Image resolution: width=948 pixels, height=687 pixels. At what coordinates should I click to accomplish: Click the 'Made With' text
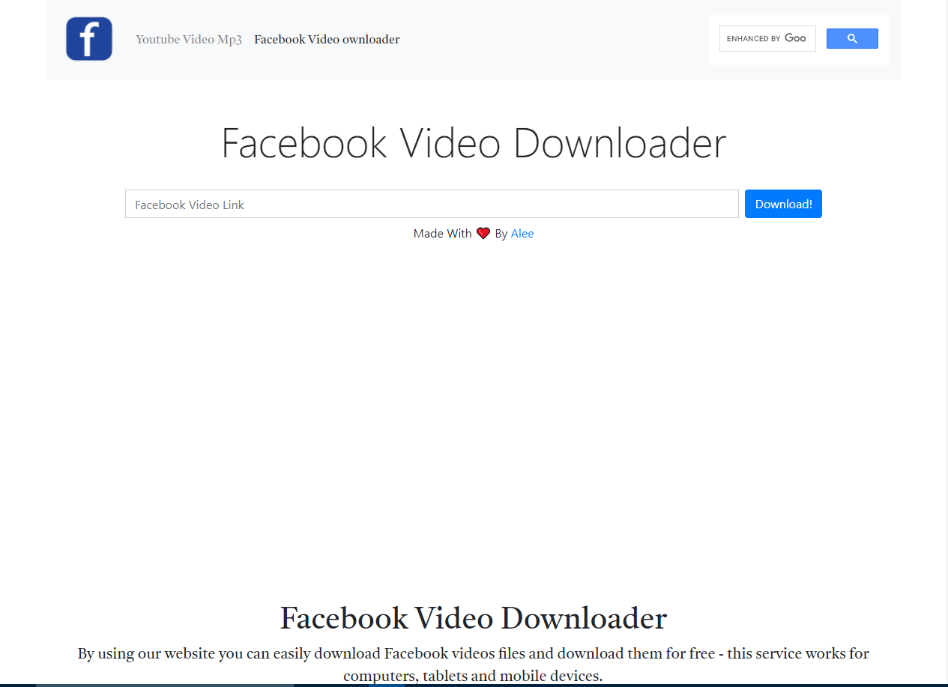[442, 234]
